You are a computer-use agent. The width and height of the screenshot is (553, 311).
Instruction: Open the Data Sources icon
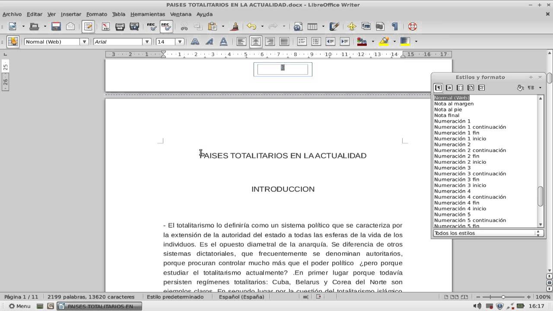pyautogui.click(x=380, y=26)
